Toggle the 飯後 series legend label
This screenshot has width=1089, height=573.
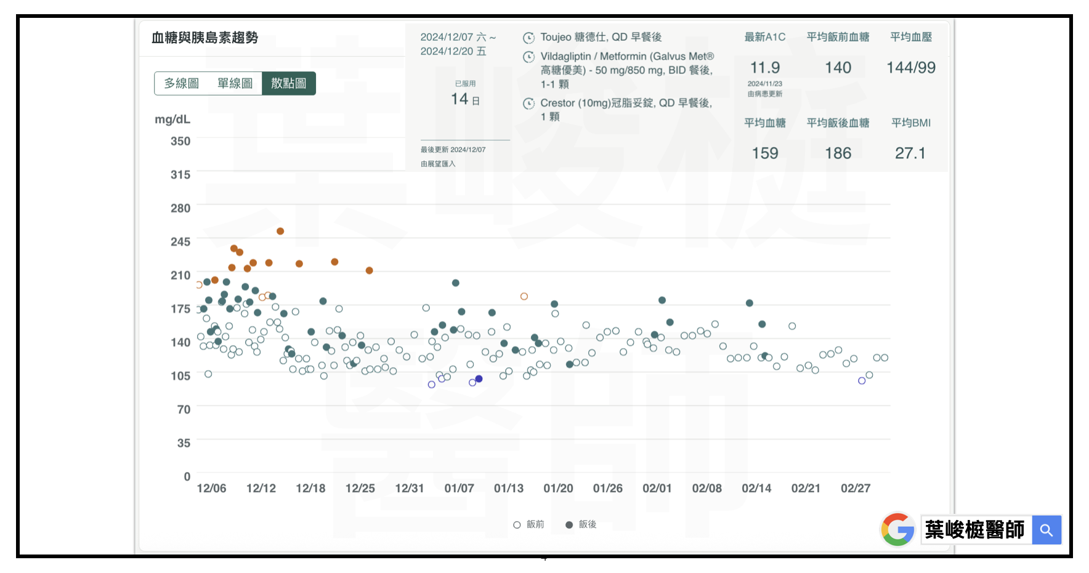(588, 524)
